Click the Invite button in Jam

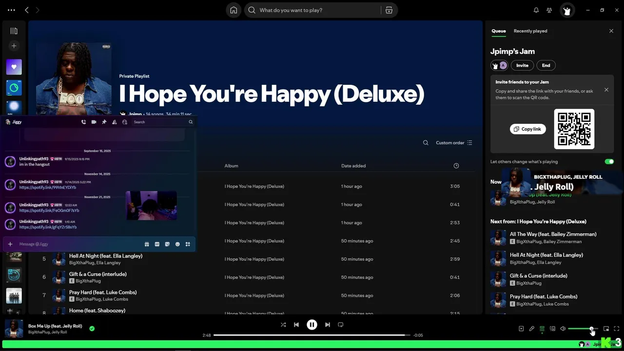coord(522,65)
